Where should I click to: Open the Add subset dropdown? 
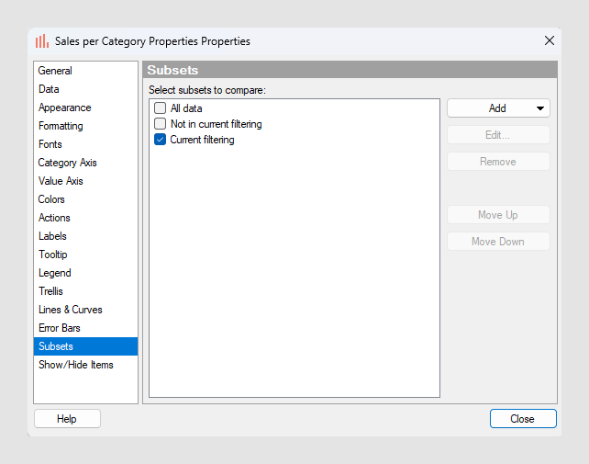498,108
